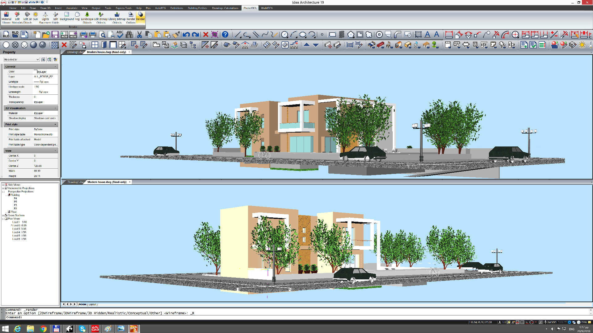
Task: Toggle MODEL space in status bar
Action: click(x=552, y=322)
